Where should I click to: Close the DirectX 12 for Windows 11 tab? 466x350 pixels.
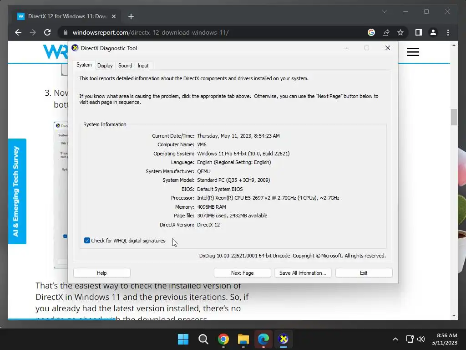(x=113, y=16)
